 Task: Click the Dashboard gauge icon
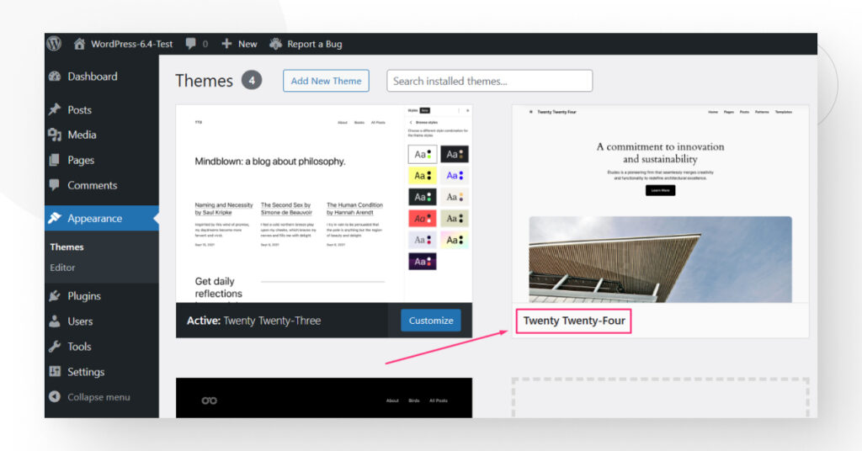(55, 77)
